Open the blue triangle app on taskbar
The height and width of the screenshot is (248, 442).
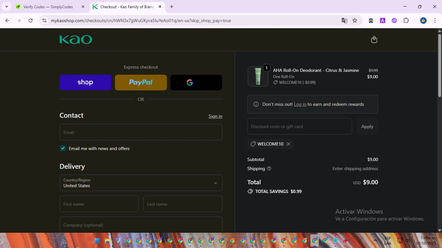point(118,241)
